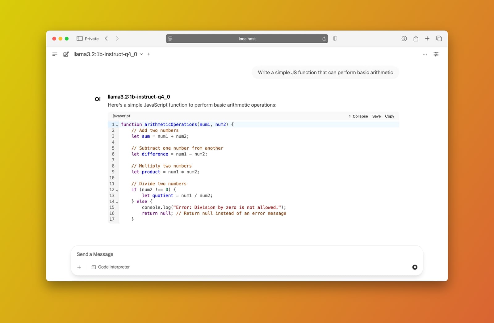The height and width of the screenshot is (323, 494).
Task: Click the Send a Message field
Action: pyautogui.click(x=216, y=254)
